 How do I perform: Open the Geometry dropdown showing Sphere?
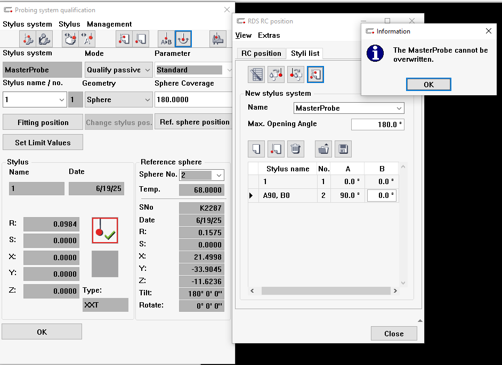click(118, 99)
